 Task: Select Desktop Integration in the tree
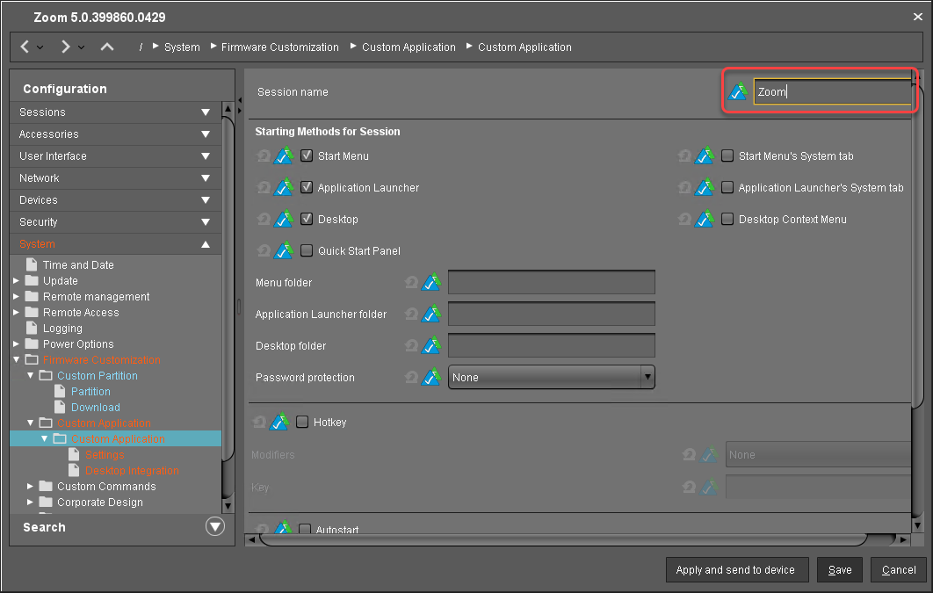[x=132, y=471]
